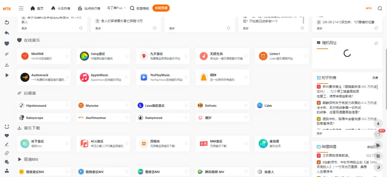
Task: Open 站点排行榜 in the nav bar
Action: (x=89, y=8)
